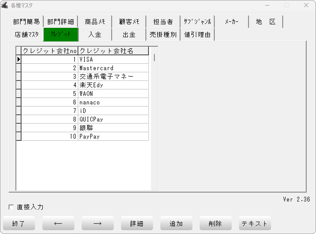Switch to the 部門簡易 tab
This screenshot has width=316, height=234.
coord(26,22)
